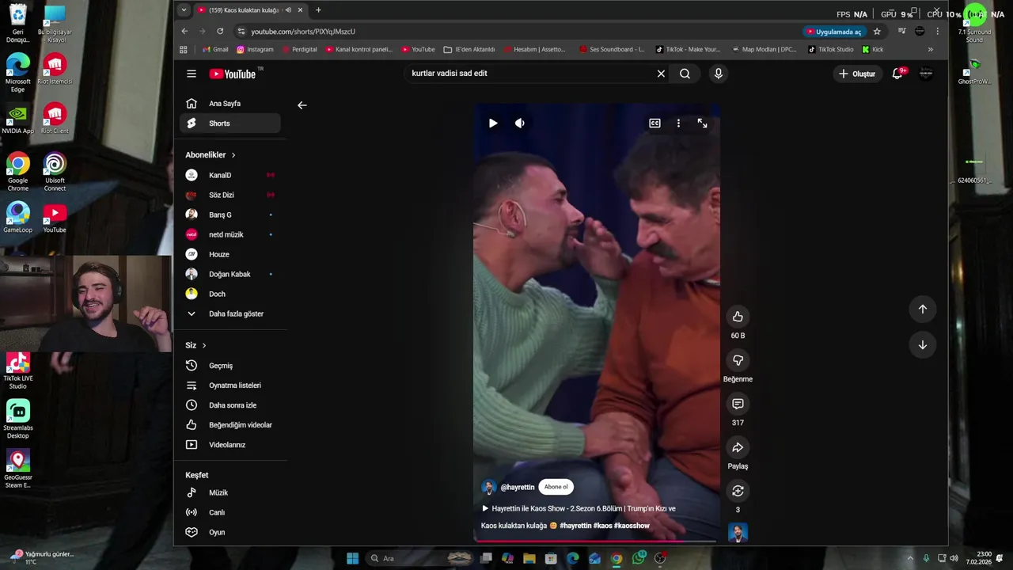Open the notifications bell

coord(897,74)
